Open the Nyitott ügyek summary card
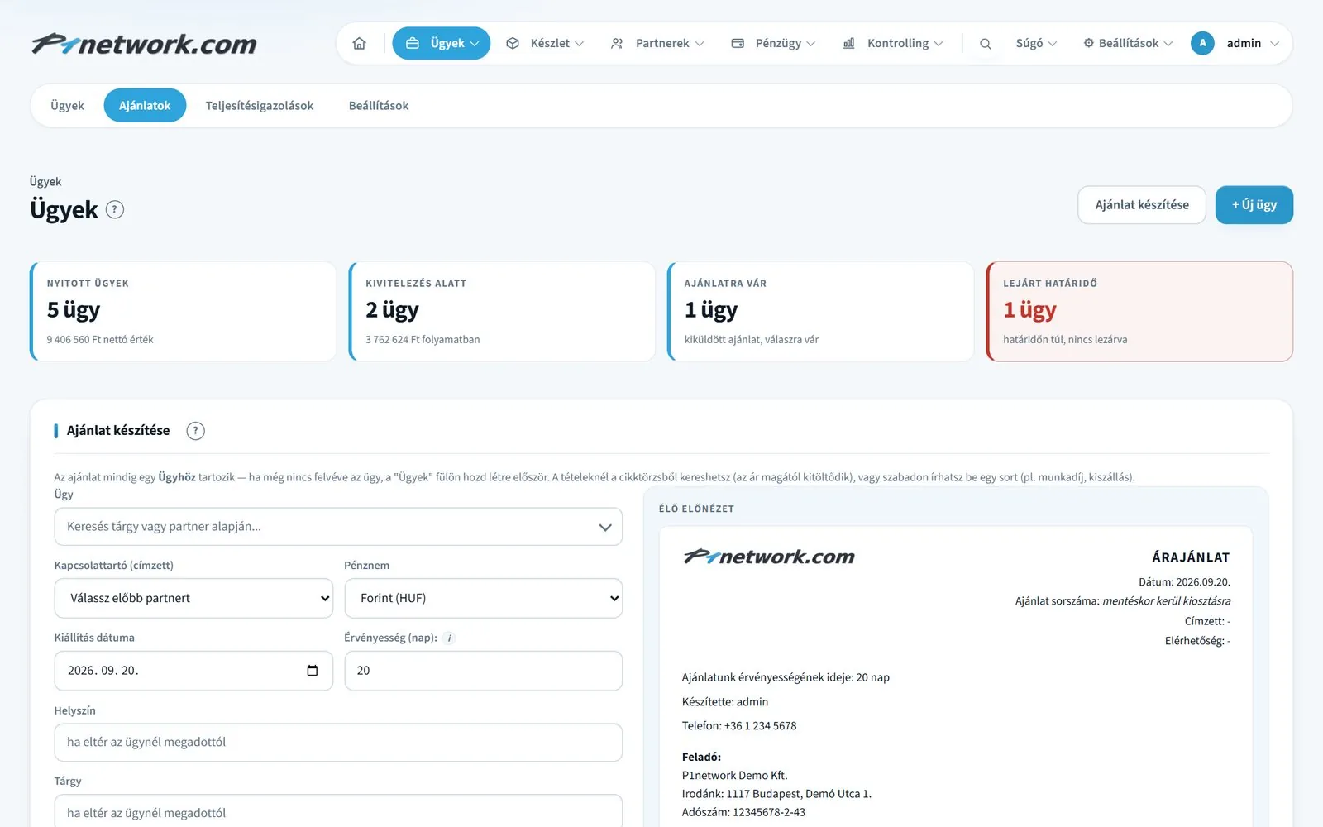 click(x=183, y=312)
